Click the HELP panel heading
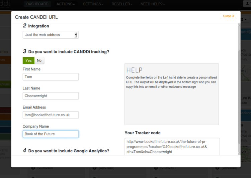 (134, 70)
